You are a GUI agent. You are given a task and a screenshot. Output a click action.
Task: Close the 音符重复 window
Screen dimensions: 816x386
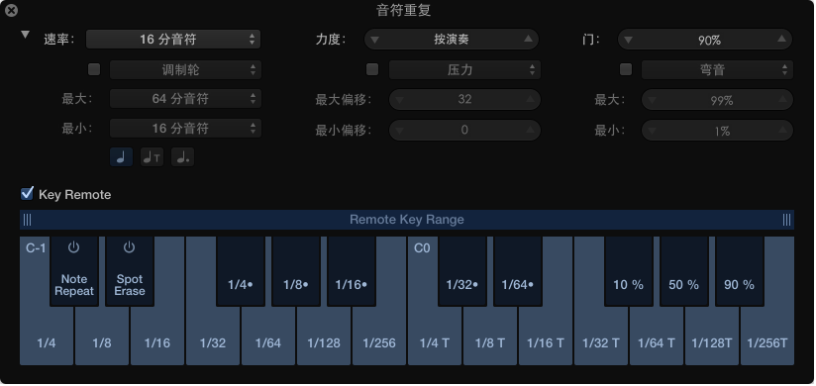point(11,10)
